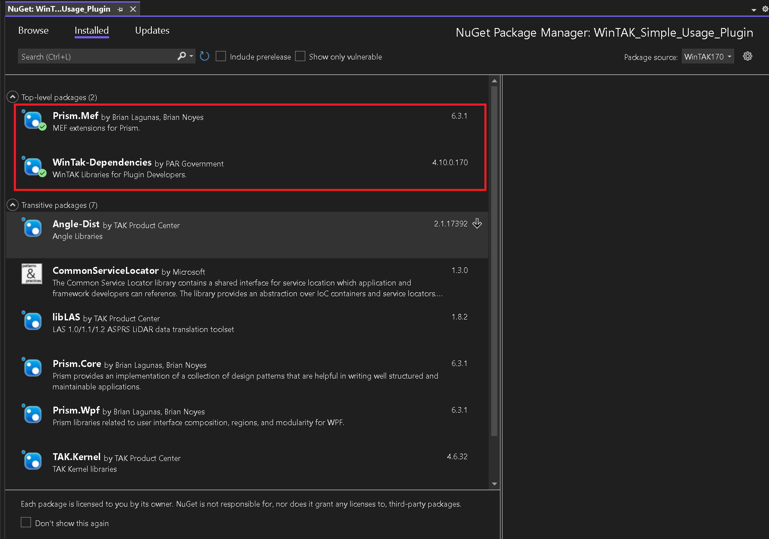Viewport: 769px width, 539px height.
Task: Click 'WinTAK Libraries for Plugin Developers.' description
Action: [119, 175]
